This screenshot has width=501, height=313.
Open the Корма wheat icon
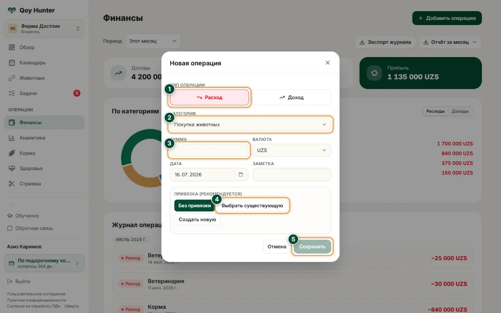pyautogui.click(x=12, y=153)
